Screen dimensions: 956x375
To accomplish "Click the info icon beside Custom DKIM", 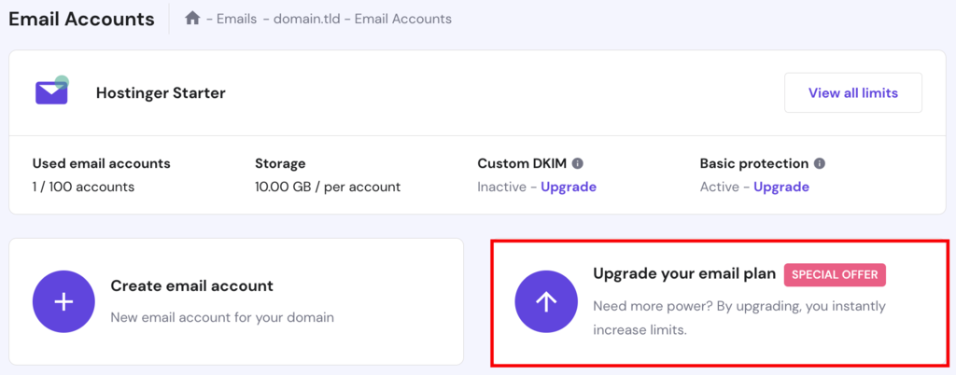I will 578,163.
